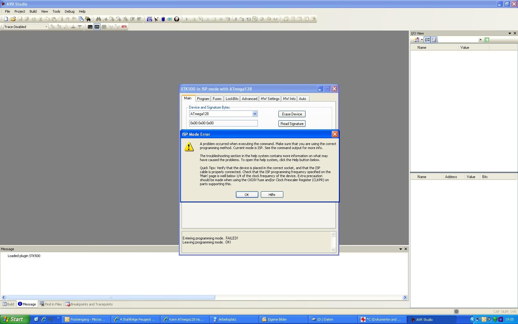Click the I/O View search input field
This screenshot has width=518, height=324.
tap(458, 40)
